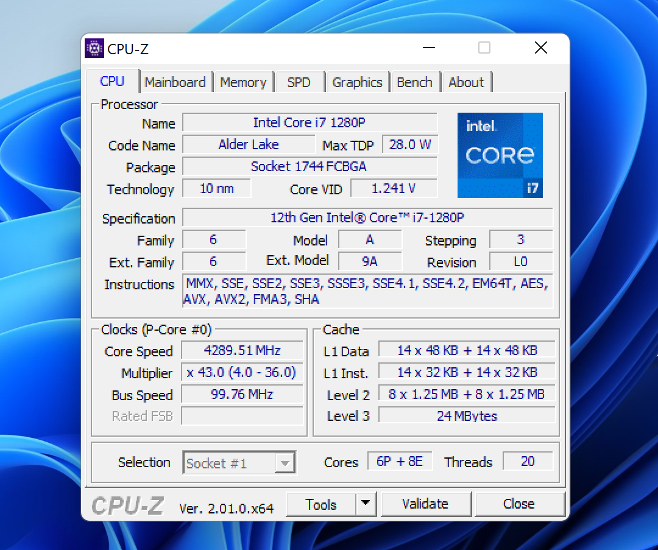The image size is (658, 550).
Task: Click the Multiplier value 'x 43.0 (4.0 - 36.0)'
Action: (x=242, y=372)
